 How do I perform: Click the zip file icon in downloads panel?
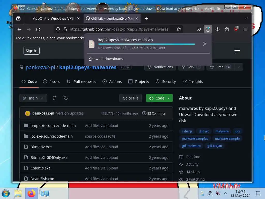coord(92,44)
